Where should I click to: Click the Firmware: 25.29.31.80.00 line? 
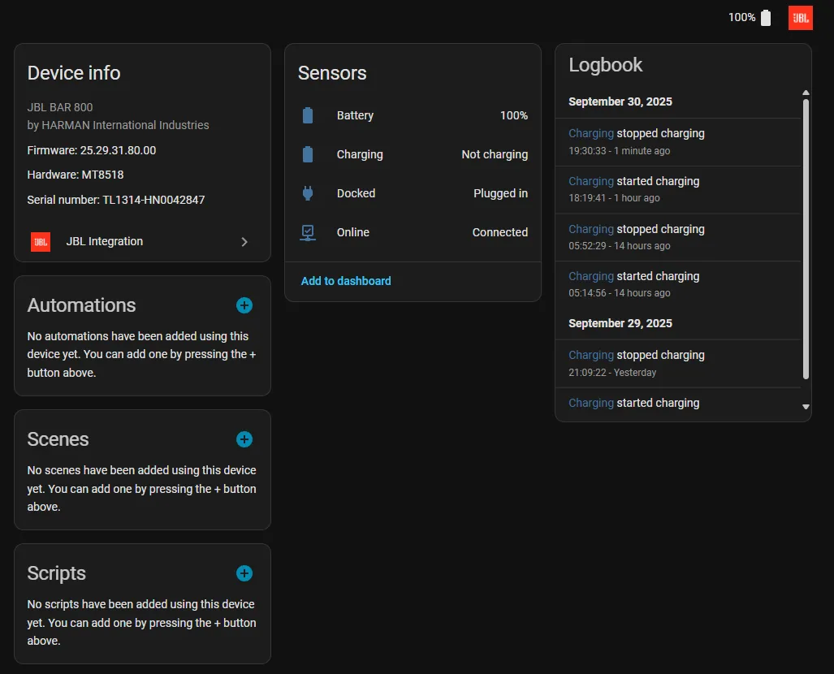92,150
